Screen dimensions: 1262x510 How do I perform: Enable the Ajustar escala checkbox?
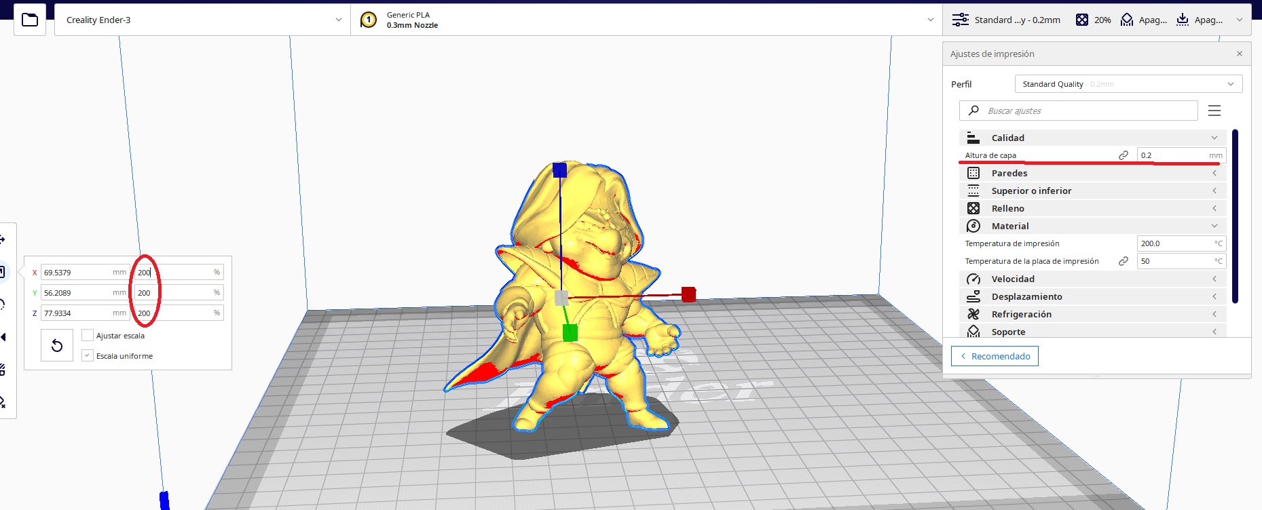click(x=87, y=335)
